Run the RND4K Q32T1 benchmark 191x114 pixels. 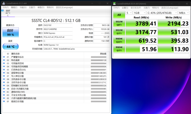tap(119, 40)
